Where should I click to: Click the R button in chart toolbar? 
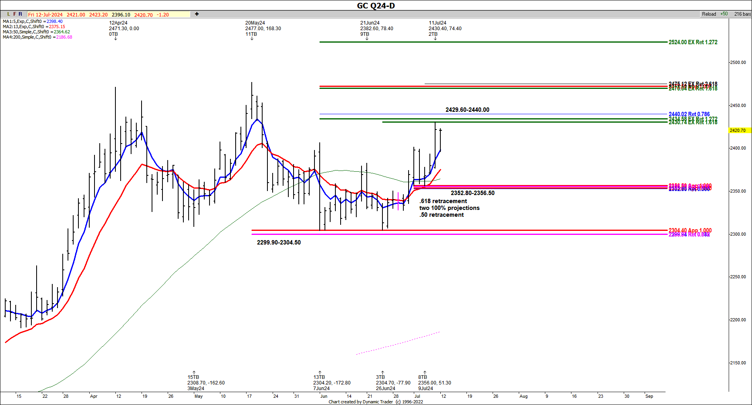pyautogui.click(x=21, y=14)
